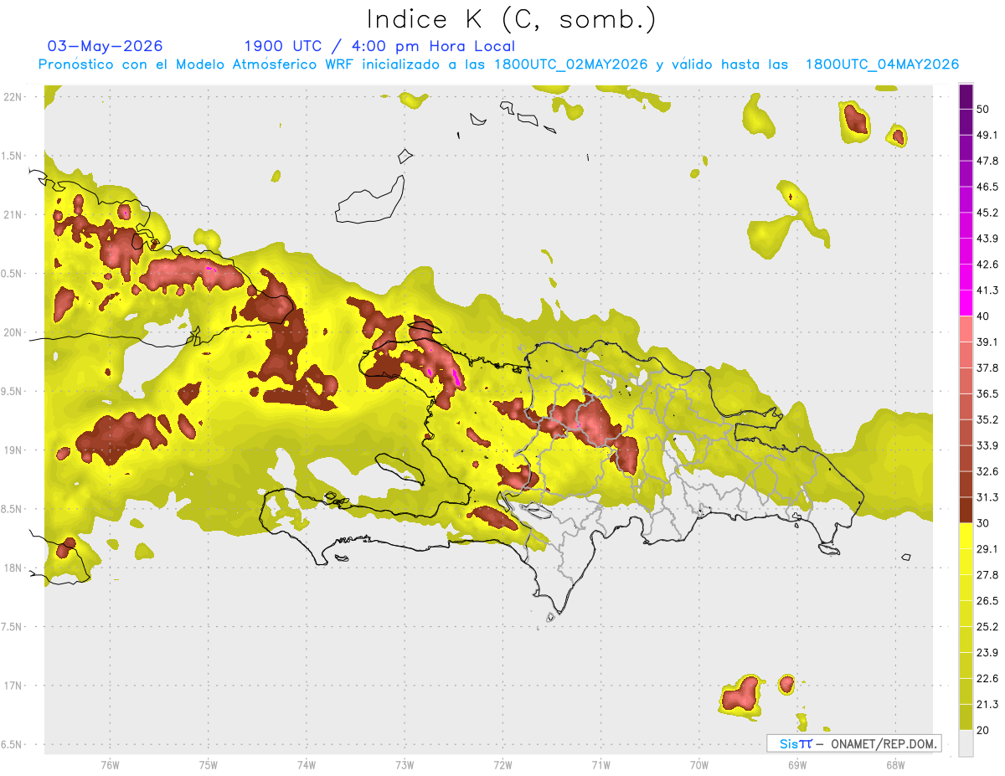Click the 76W longitude axis label

[x=110, y=764]
